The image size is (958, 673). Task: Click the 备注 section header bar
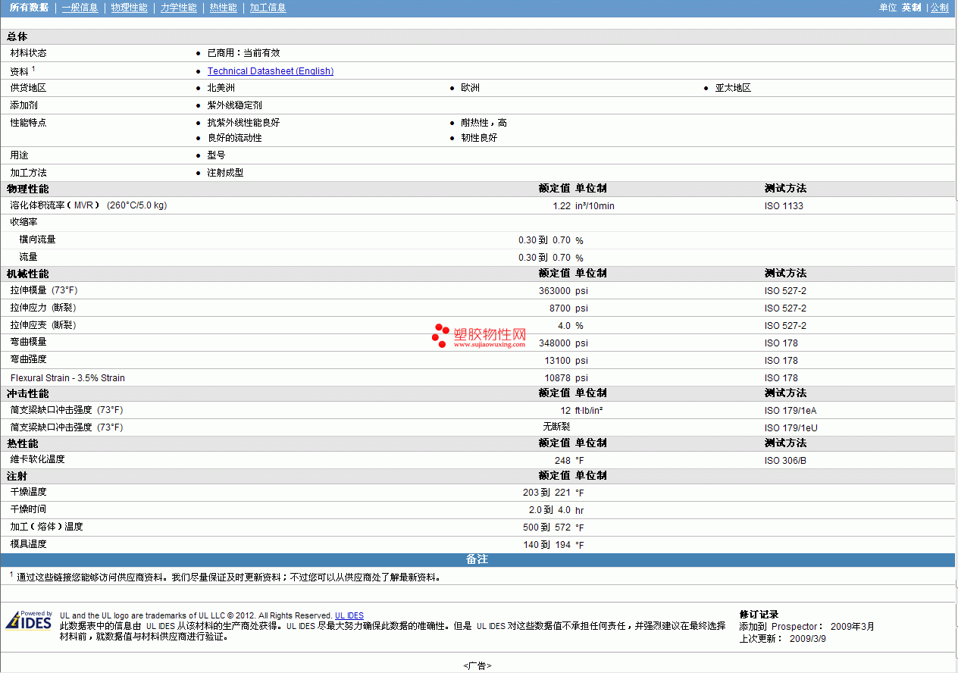point(477,559)
